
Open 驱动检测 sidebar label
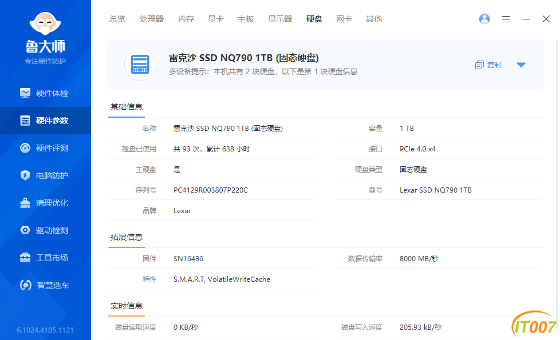coord(52,230)
